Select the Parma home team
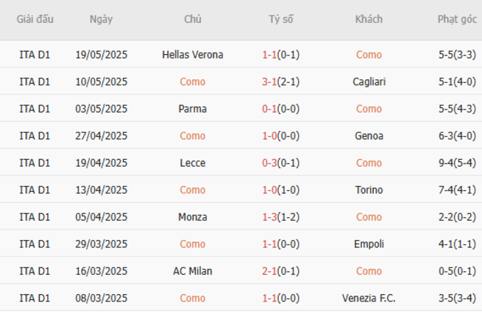The image size is (482, 317). pos(192,109)
